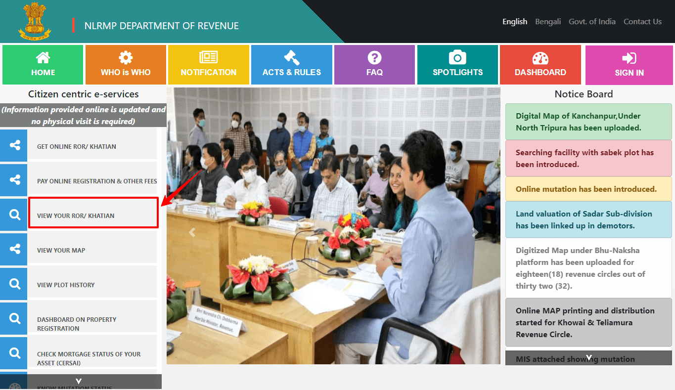Expand the Citizen e-services list downward chevron
Viewport: 675px width, 390px height.
tap(78, 381)
